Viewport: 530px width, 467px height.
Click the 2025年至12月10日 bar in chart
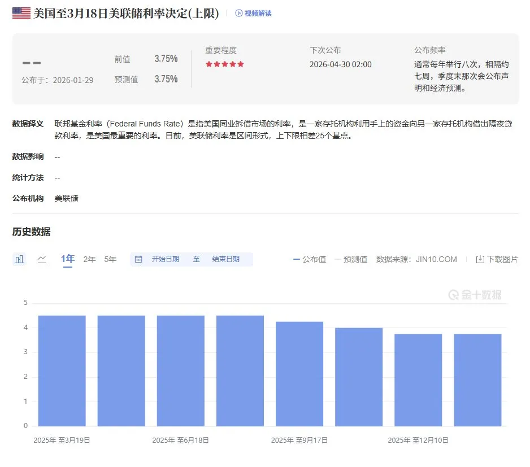[x=418, y=380]
